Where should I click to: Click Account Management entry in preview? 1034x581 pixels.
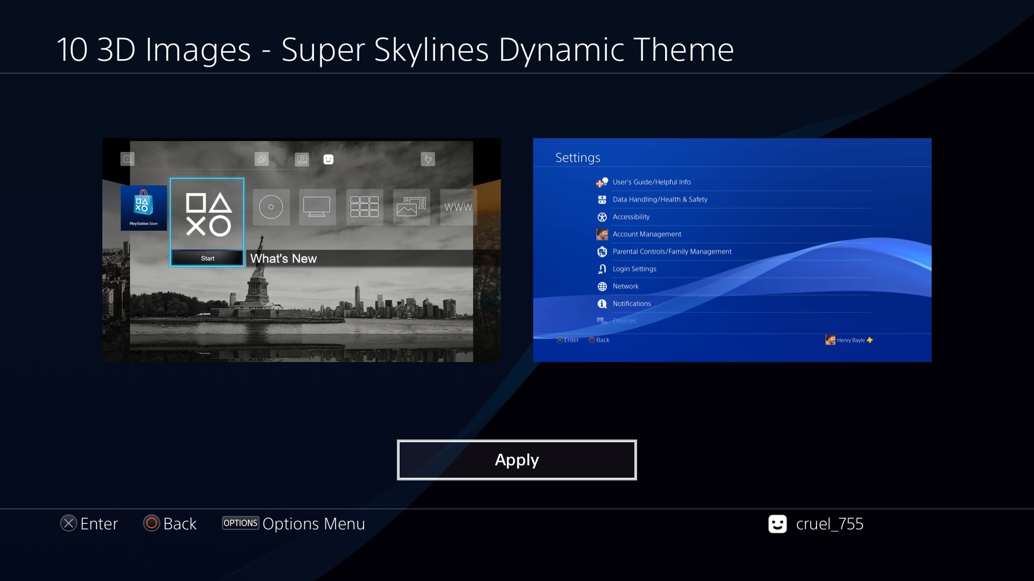pos(646,234)
